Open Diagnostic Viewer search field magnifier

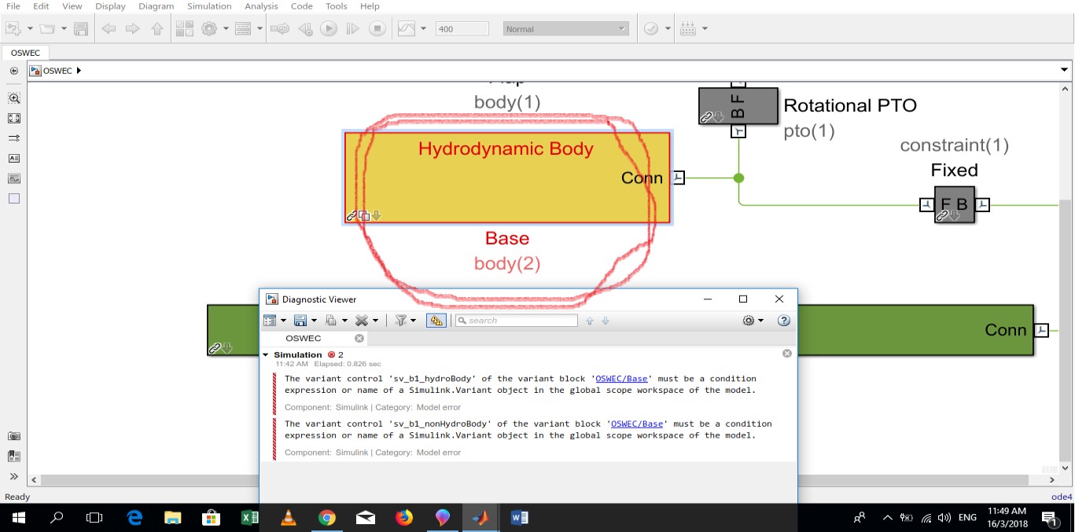point(462,320)
